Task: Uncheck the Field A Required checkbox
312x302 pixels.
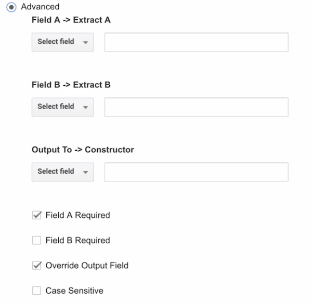Action: click(x=36, y=215)
